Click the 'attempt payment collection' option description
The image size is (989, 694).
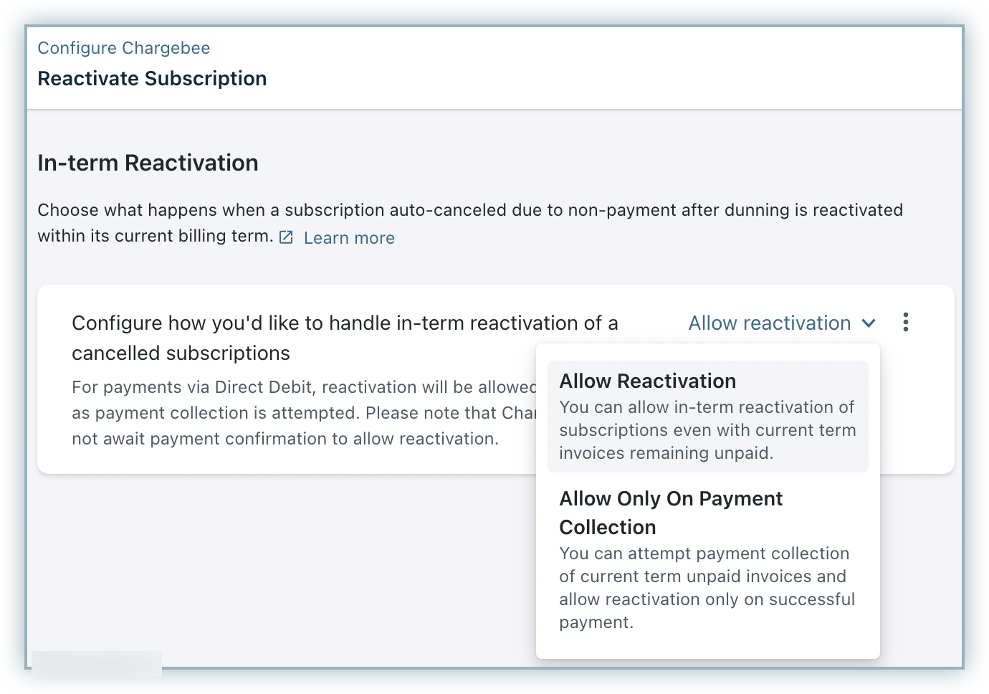(707, 588)
